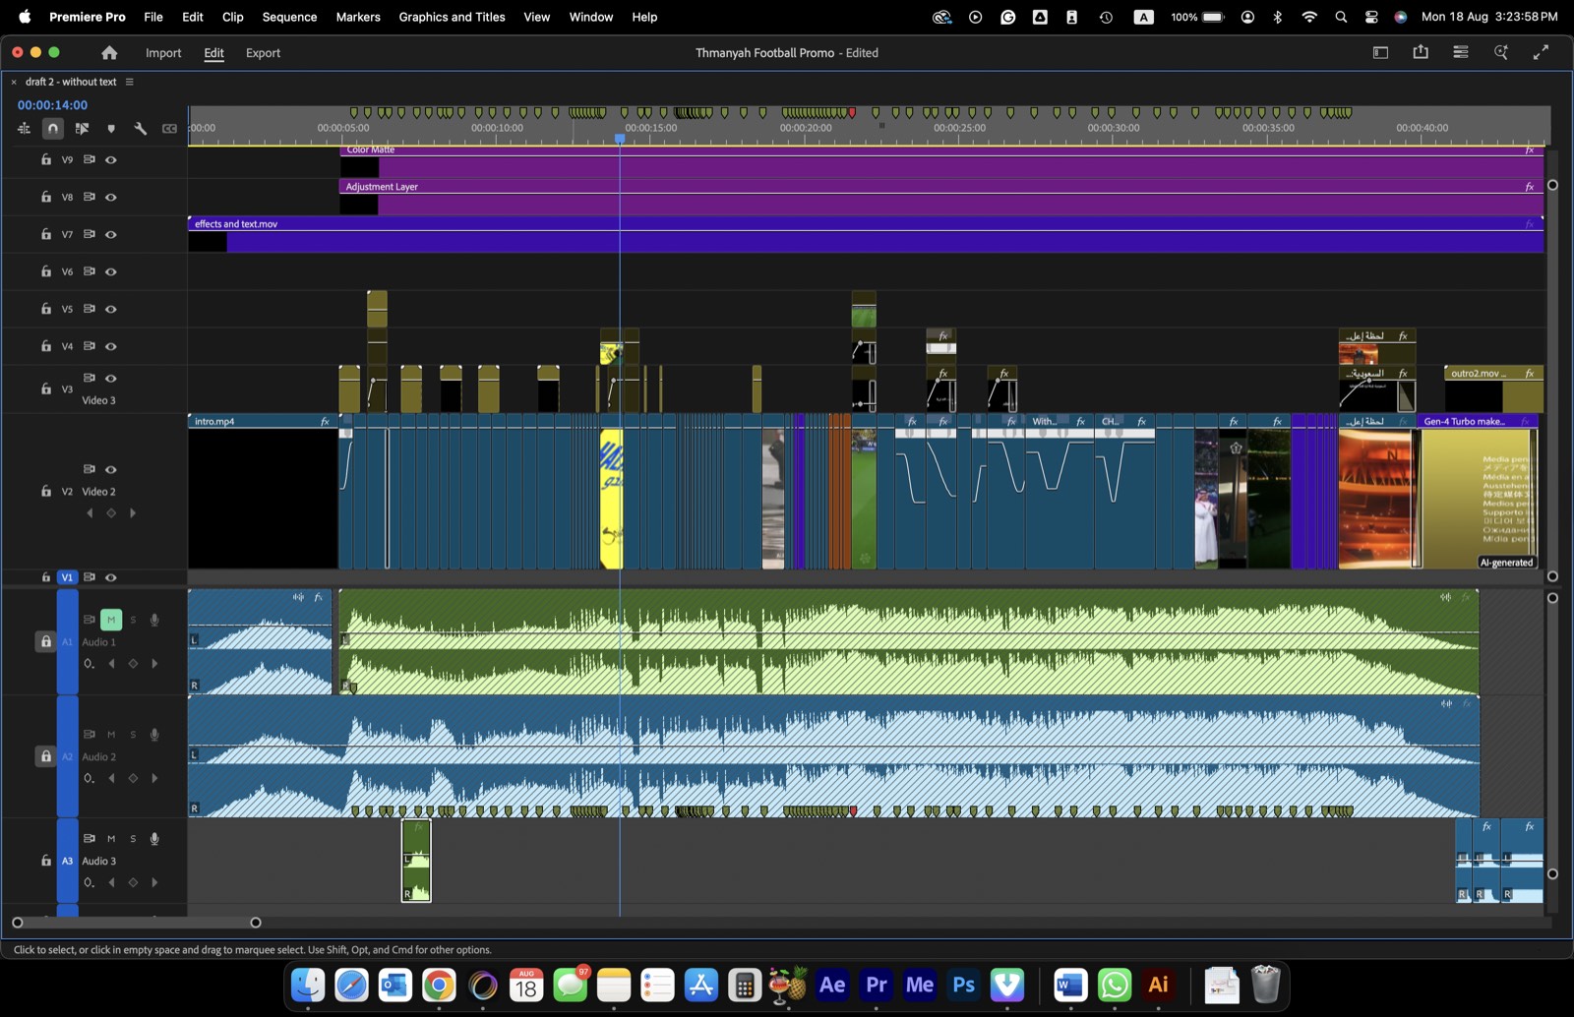Click the playhead timecode 00:00:14:00

[52, 105]
